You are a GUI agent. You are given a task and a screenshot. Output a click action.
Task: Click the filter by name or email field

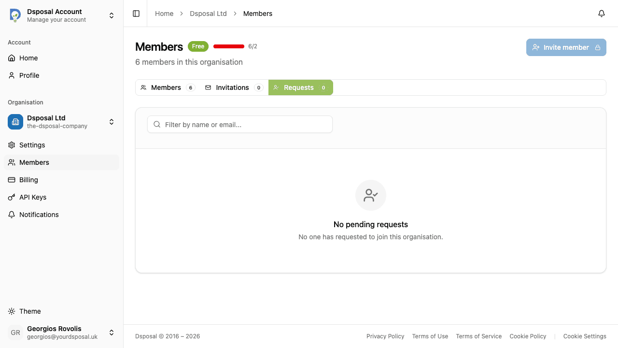pos(240,124)
